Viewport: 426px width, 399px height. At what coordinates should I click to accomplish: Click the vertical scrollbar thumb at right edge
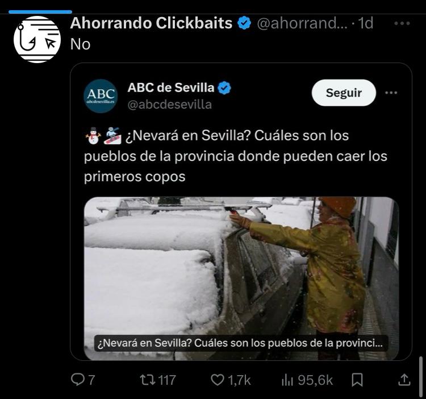[421, 376]
